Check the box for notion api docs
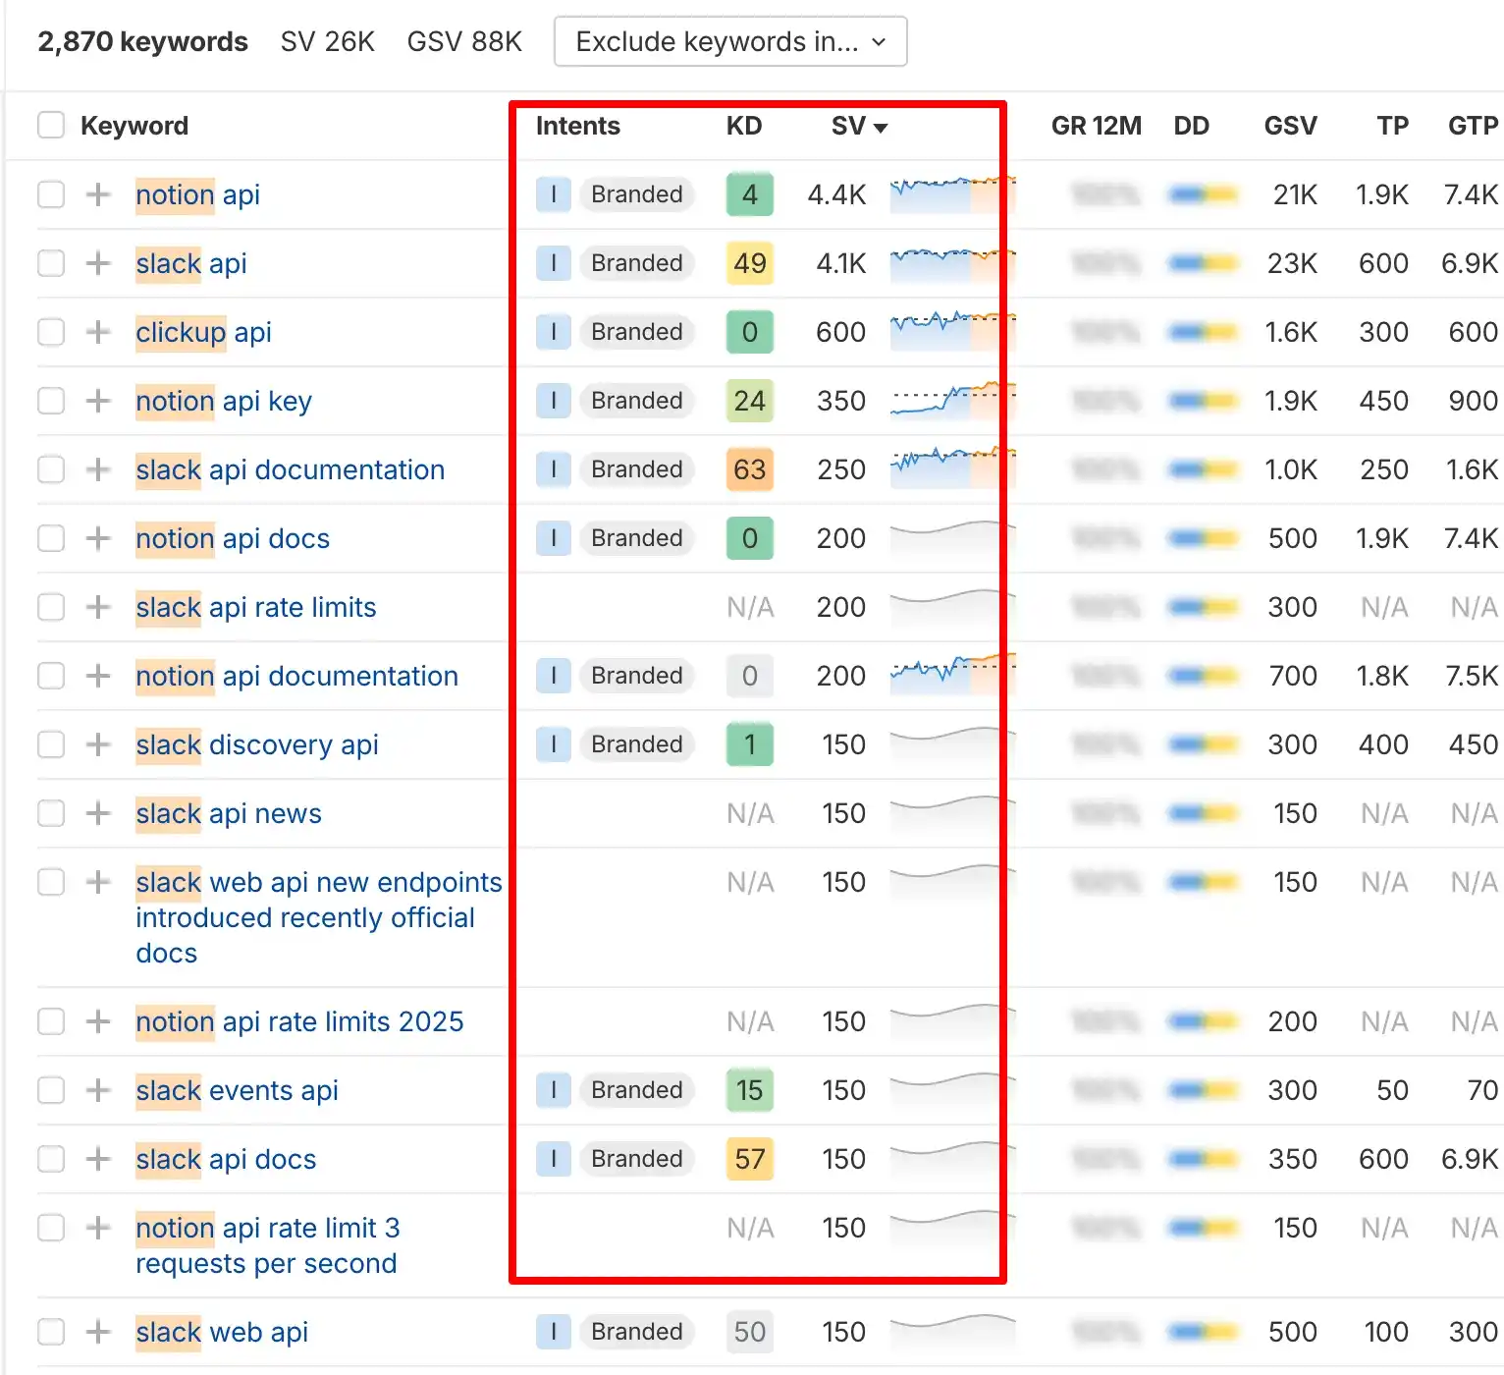1504x1375 pixels. click(51, 538)
